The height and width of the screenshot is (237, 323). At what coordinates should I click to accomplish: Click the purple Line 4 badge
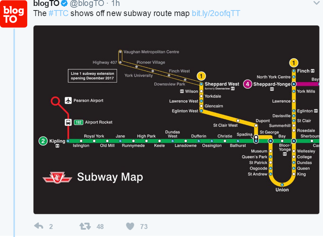pos(248,84)
